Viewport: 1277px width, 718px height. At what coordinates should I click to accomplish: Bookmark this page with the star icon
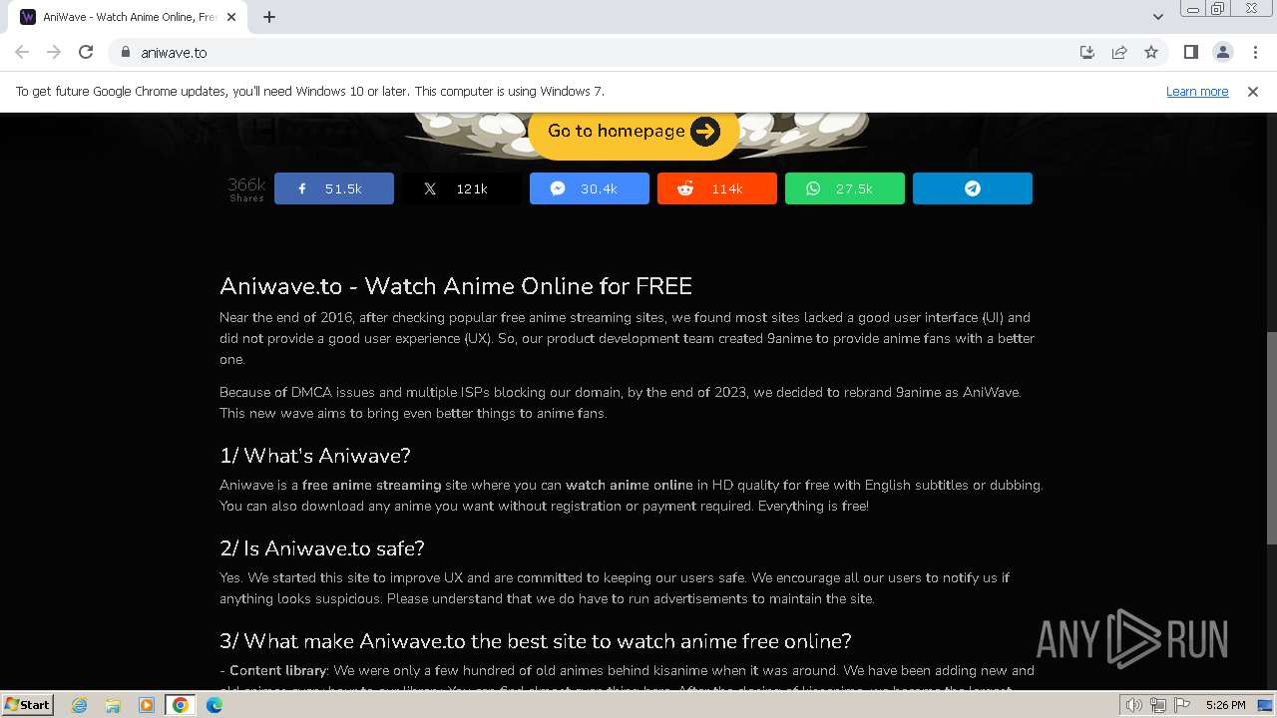coord(1151,52)
